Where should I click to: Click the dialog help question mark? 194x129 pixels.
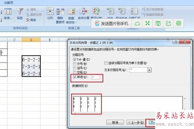coord(176,41)
